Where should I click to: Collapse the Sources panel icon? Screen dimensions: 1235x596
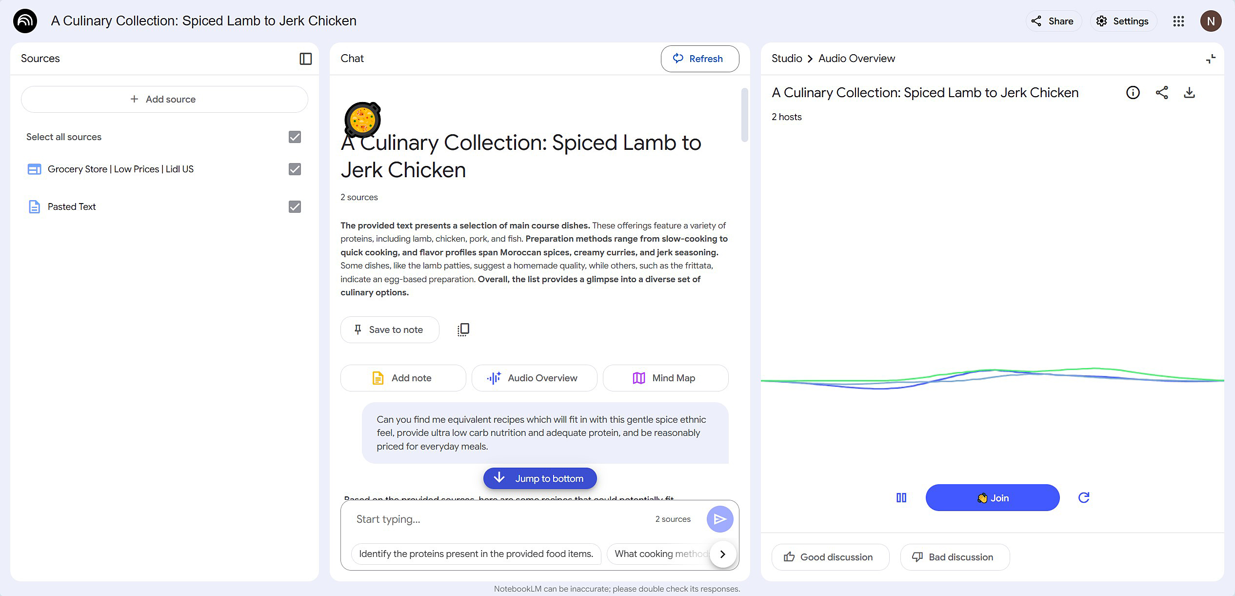[305, 59]
